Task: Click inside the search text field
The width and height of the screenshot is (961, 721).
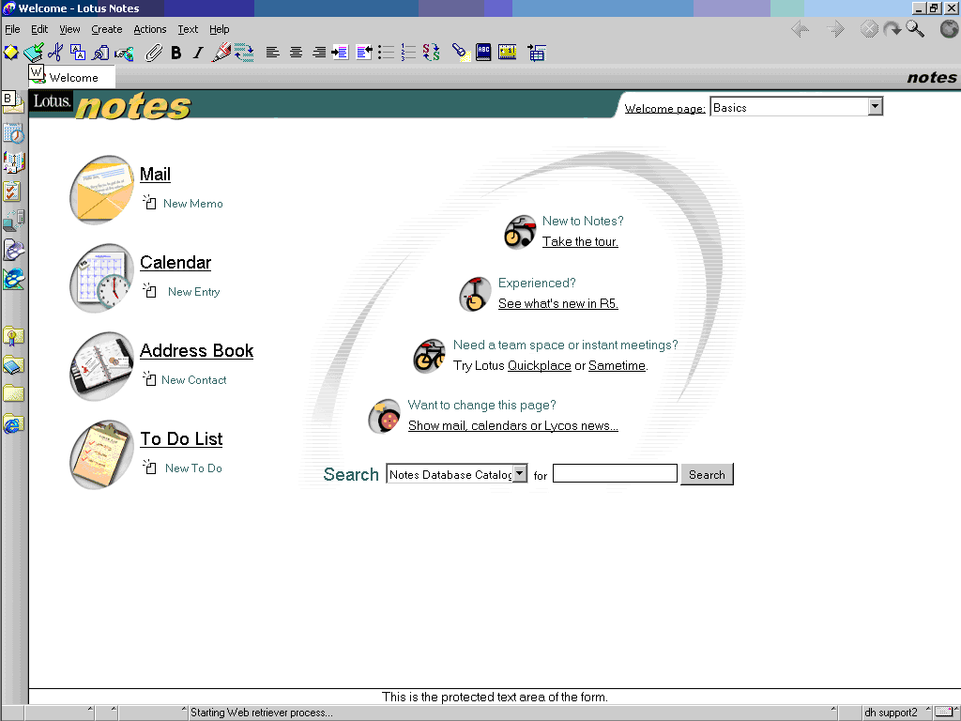Action: (x=614, y=473)
